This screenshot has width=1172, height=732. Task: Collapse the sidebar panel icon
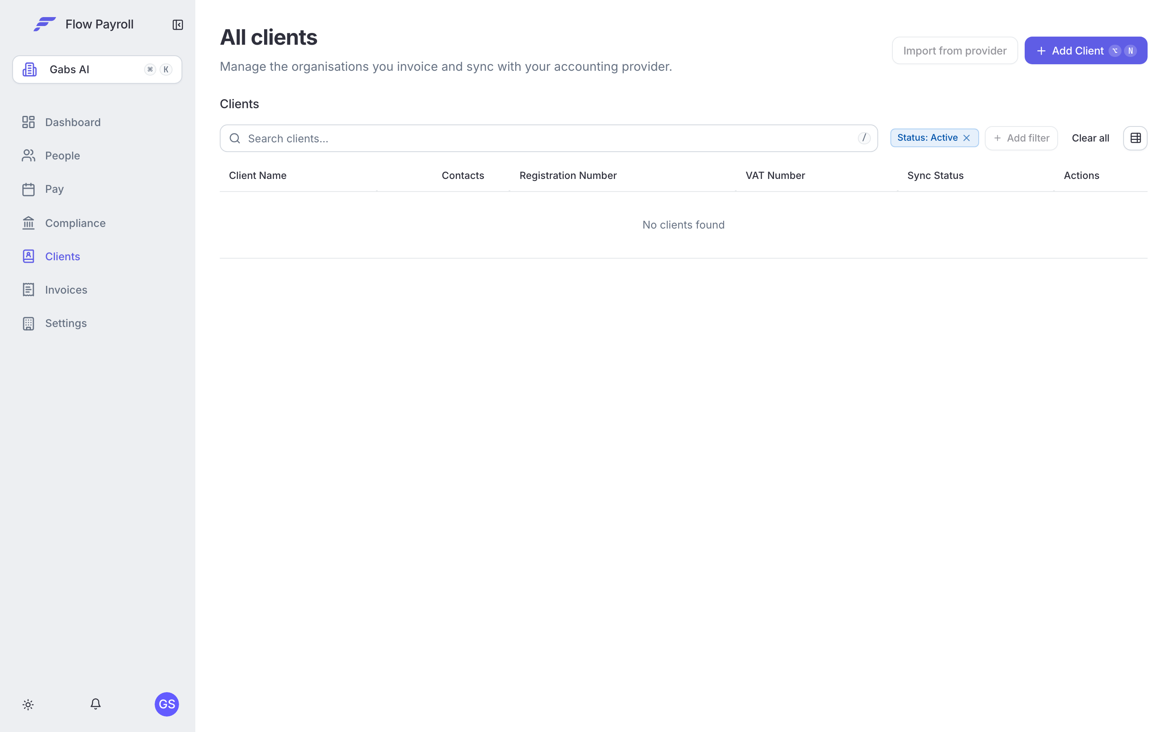click(x=178, y=25)
